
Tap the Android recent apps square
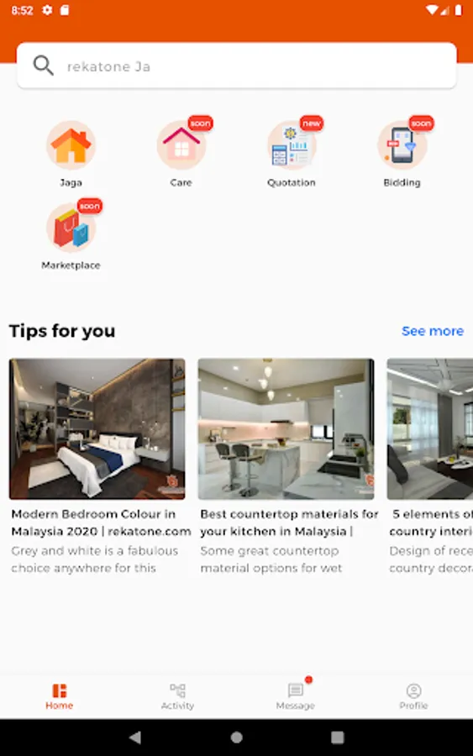[x=338, y=738]
